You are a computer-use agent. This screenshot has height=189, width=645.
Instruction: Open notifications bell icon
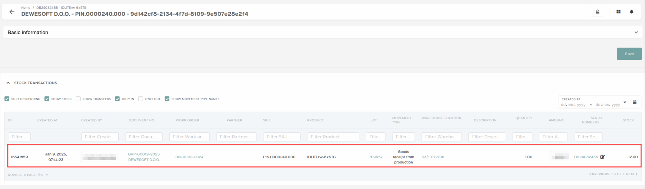pyautogui.click(x=632, y=12)
